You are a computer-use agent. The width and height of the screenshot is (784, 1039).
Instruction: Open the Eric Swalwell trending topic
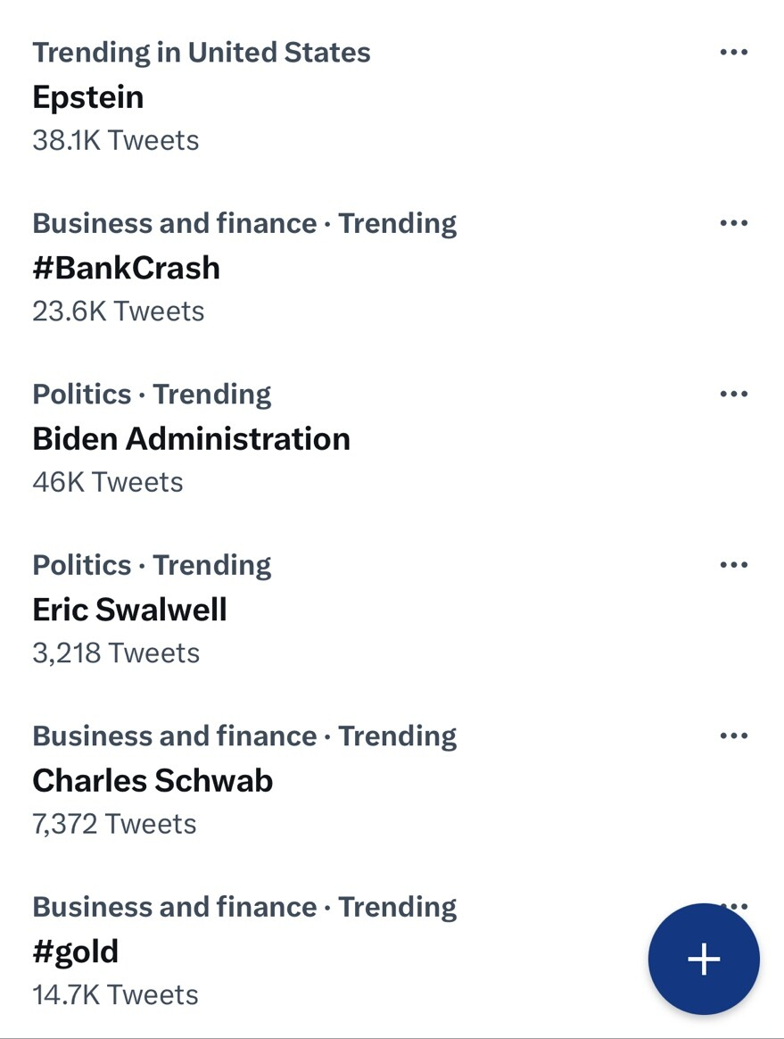(130, 610)
